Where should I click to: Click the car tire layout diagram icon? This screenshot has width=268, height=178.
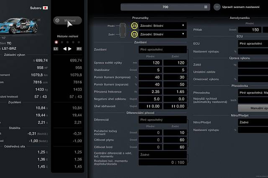[123, 30]
